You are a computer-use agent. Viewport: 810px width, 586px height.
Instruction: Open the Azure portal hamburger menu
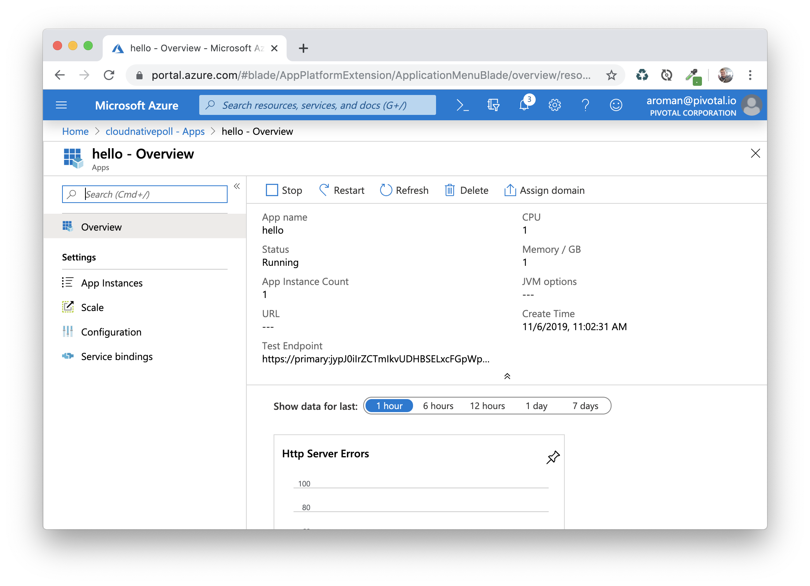point(61,105)
